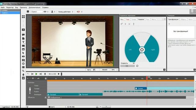Select the cursor pointer tool
196x110 pixels.
(x=23, y=53)
